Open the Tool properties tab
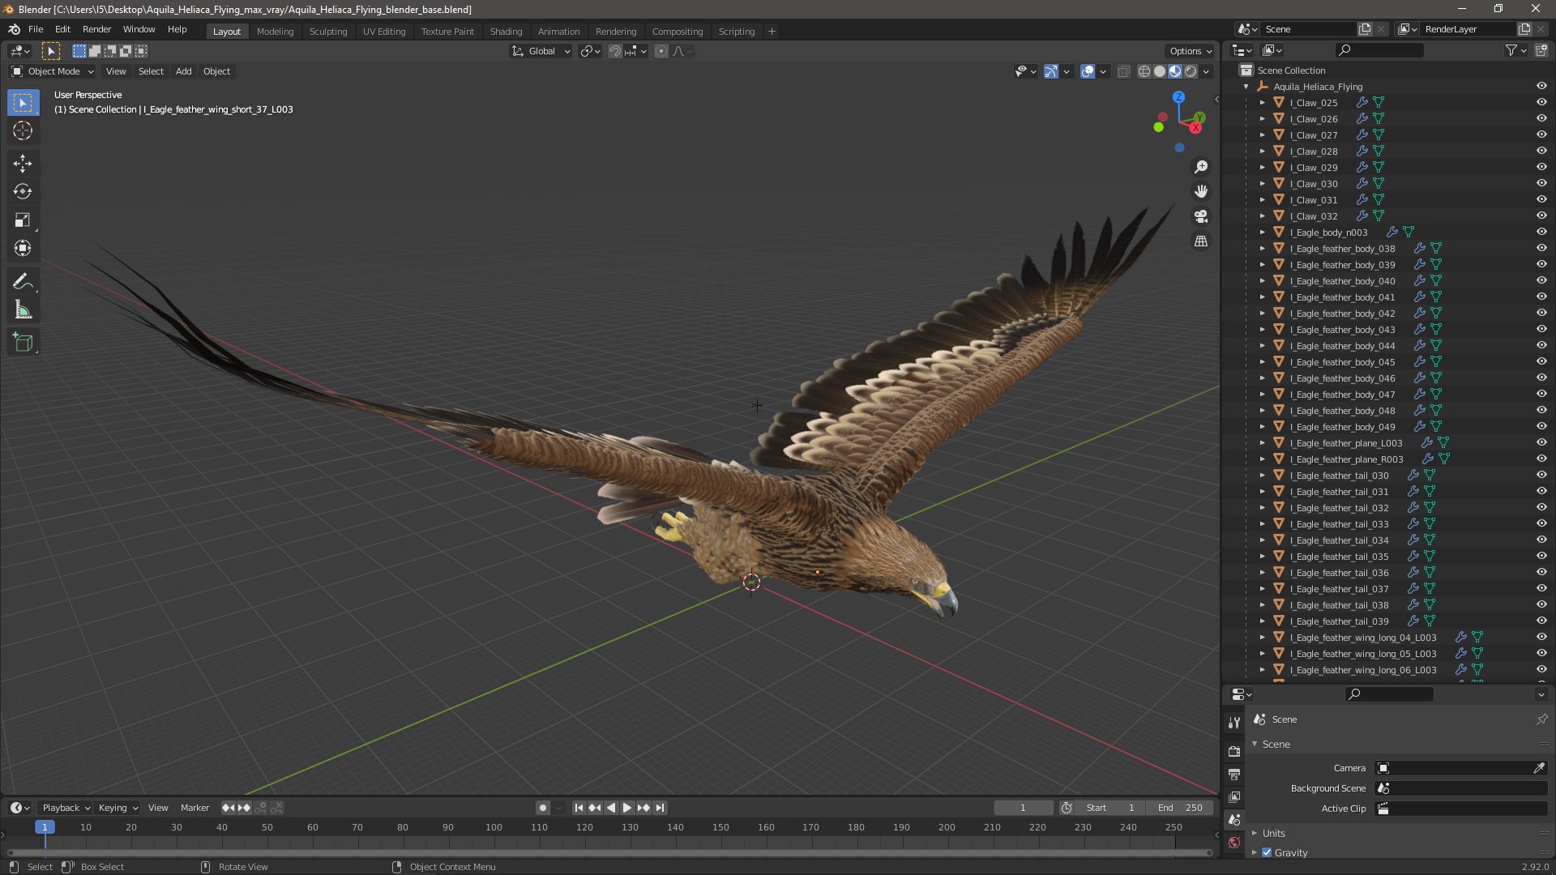 1234,722
